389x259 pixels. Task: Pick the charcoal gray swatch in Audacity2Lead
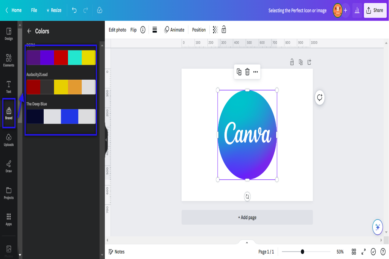47,87
